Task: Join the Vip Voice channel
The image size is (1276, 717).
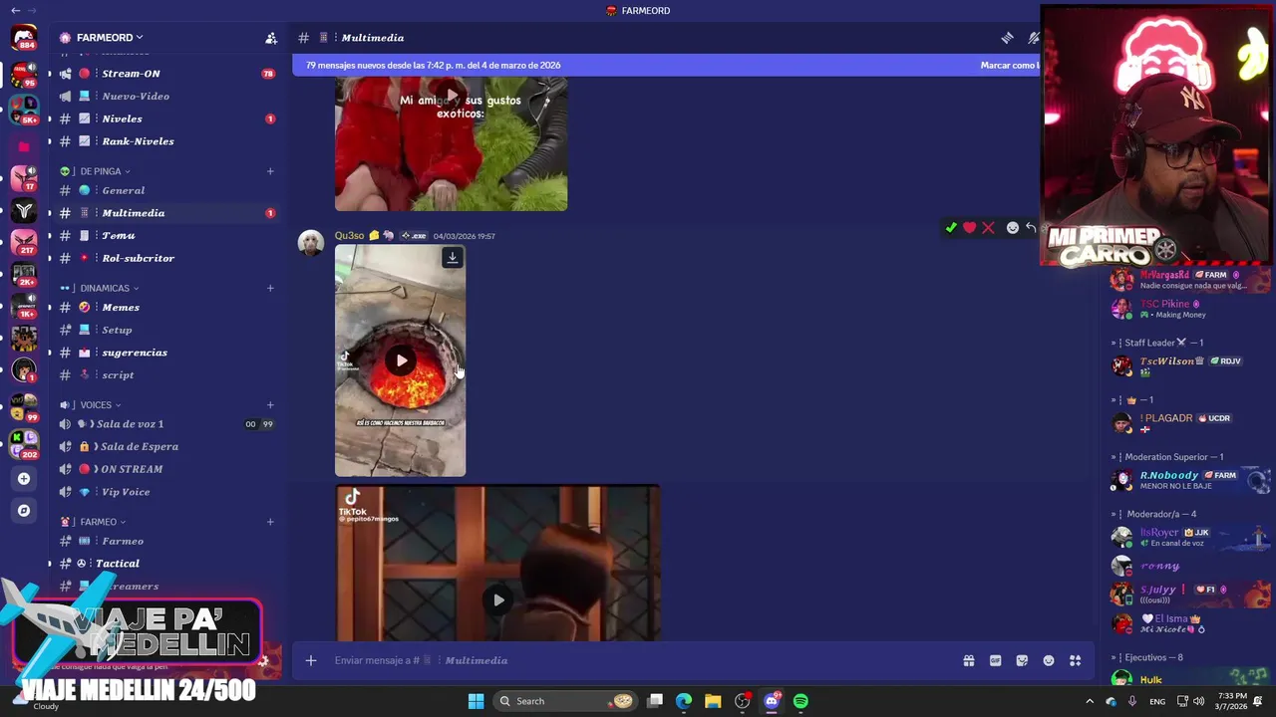Action: point(166,492)
